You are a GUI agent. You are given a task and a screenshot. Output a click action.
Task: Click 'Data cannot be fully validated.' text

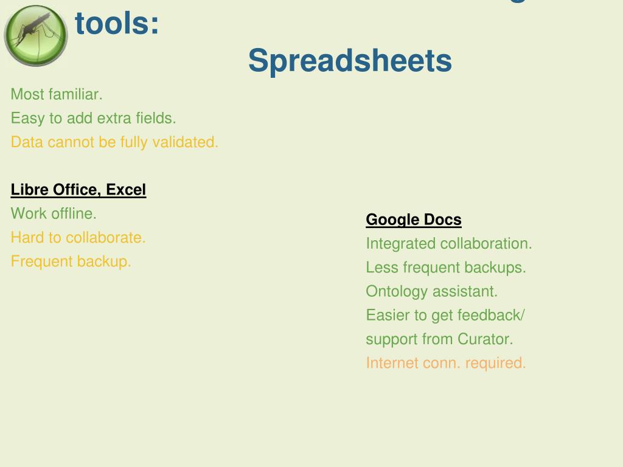point(114,142)
